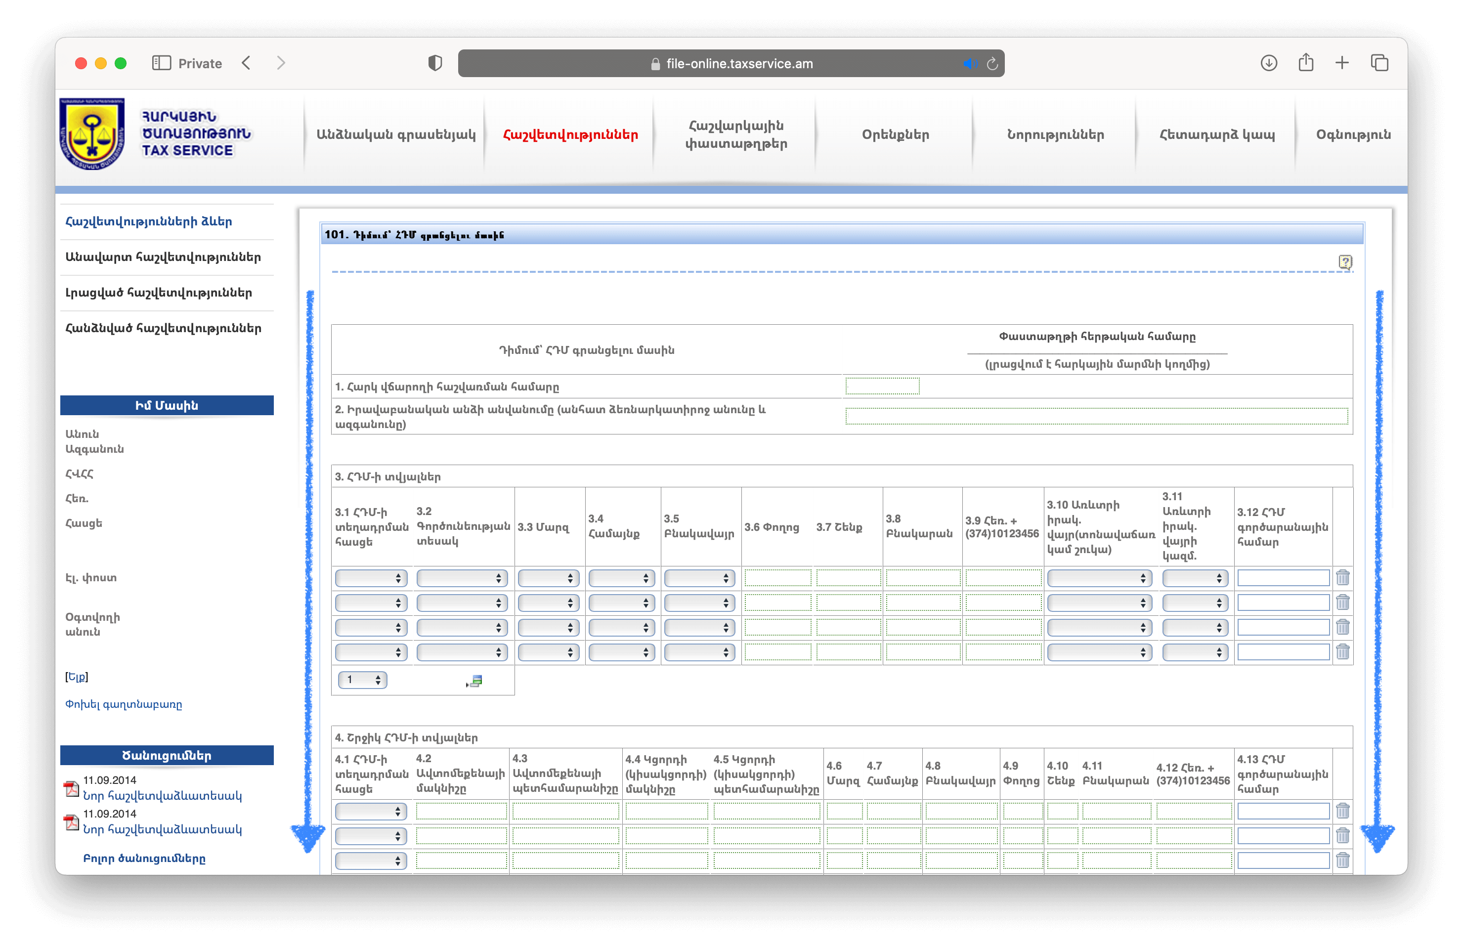This screenshot has height=948, width=1463.
Task: Open Անավարտ հաշվետվություններ sidebar link
Action: 163,257
